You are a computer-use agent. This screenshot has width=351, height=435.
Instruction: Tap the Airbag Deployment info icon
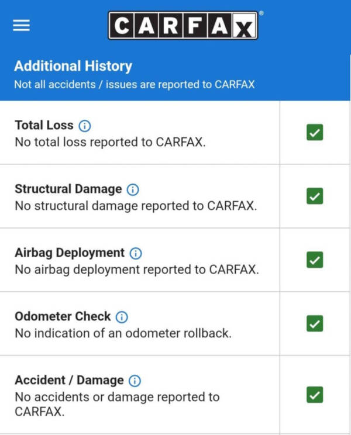coord(136,253)
